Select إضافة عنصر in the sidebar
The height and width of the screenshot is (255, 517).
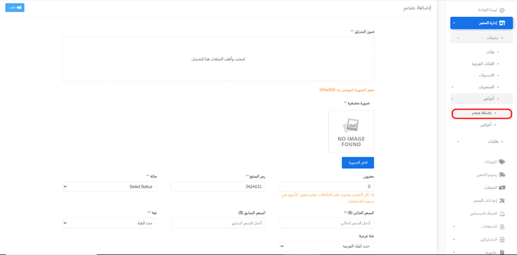coord(482,113)
